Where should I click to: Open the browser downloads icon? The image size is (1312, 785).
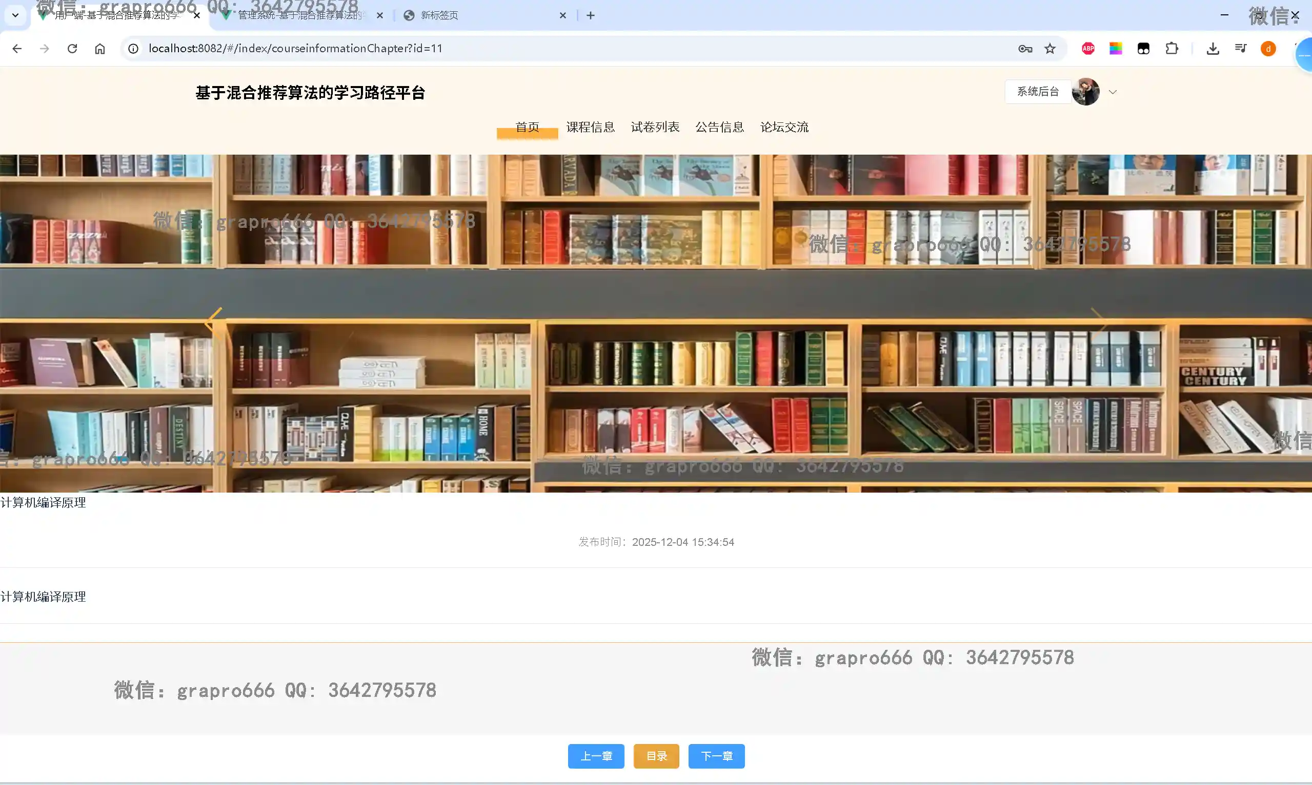pos(1213,49)
